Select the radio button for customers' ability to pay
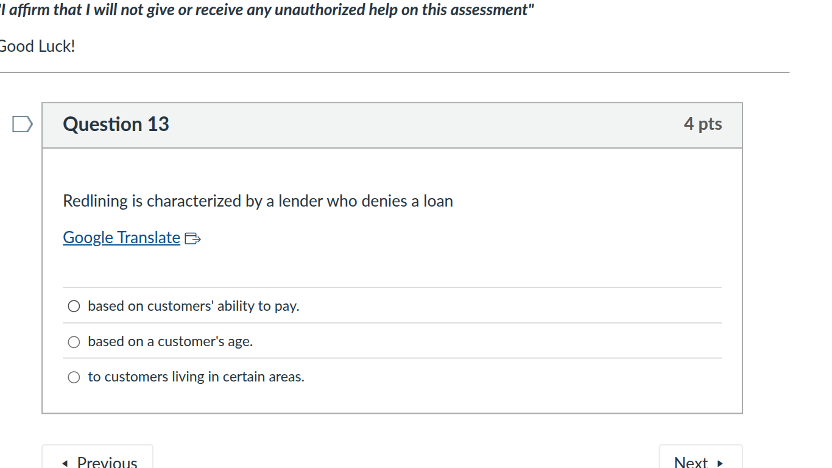The image size is (832, 468). click(x=73, y=305)
